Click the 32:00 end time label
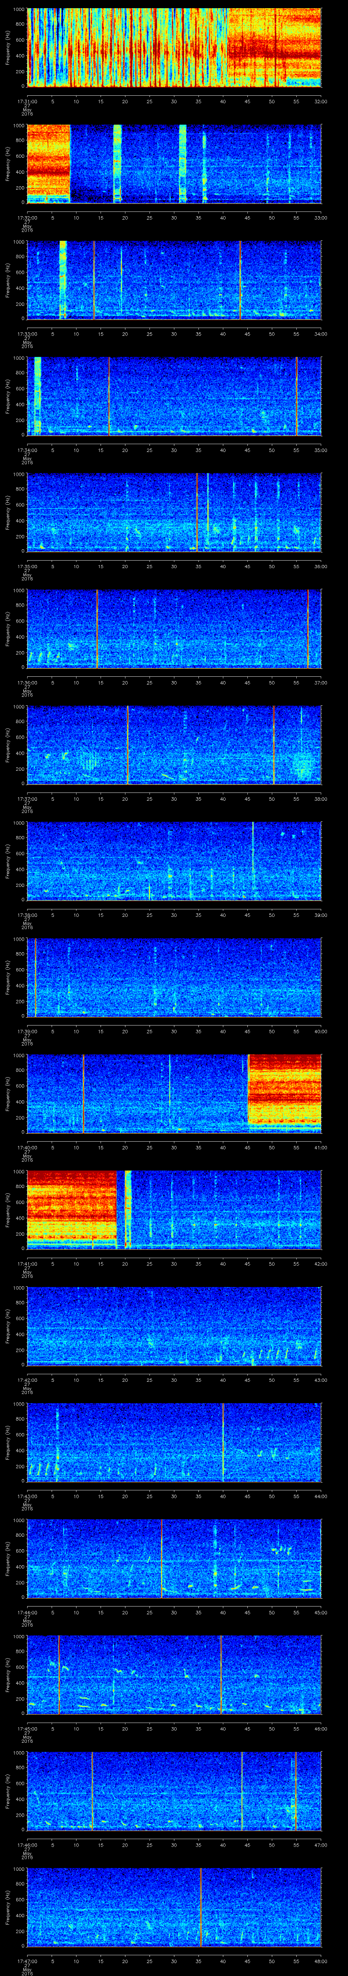 click(320, 101)
